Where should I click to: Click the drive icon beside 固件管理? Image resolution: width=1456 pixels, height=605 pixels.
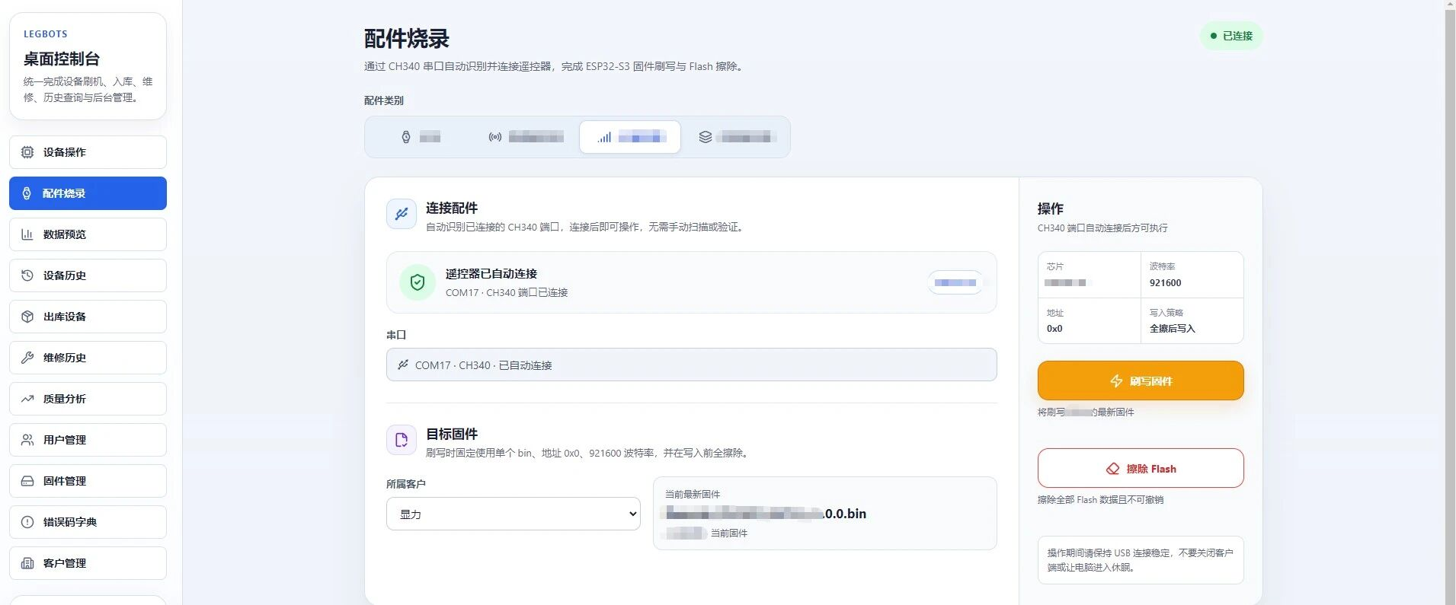(x=27, y=481)
